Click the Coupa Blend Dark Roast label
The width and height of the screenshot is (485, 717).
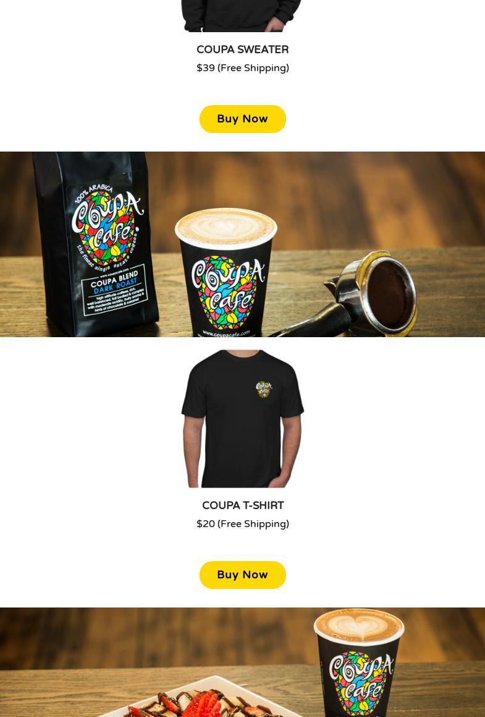coord(115,290)
